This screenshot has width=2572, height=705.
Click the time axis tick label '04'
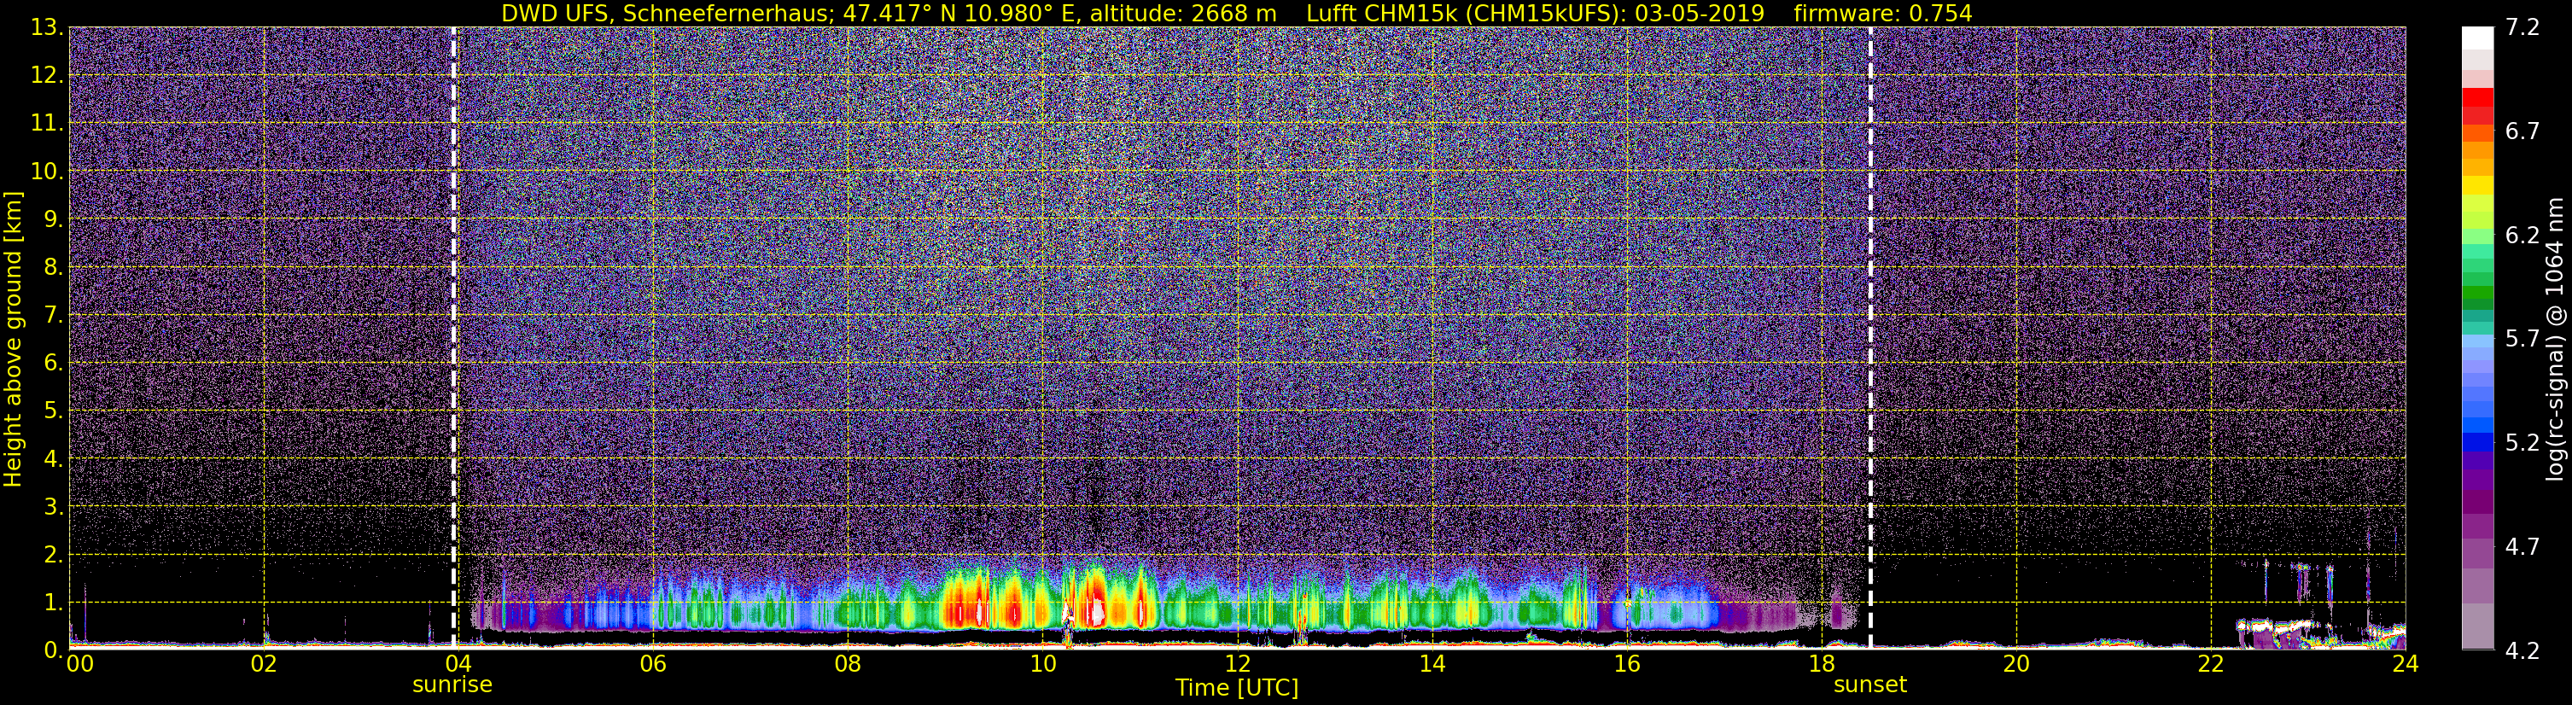pyautogui.click(x=458, y=664)
